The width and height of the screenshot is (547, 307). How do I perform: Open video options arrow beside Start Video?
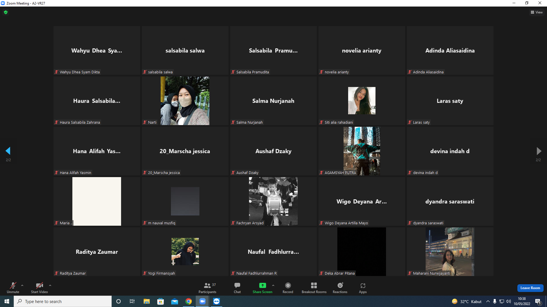coord(50,285)
